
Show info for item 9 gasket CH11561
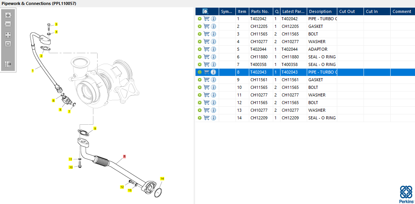coord(213,79)
